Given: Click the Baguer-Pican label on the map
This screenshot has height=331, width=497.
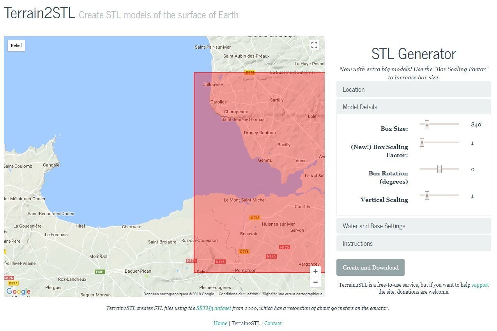Looking at the screenshot, I should click(138, 271).
